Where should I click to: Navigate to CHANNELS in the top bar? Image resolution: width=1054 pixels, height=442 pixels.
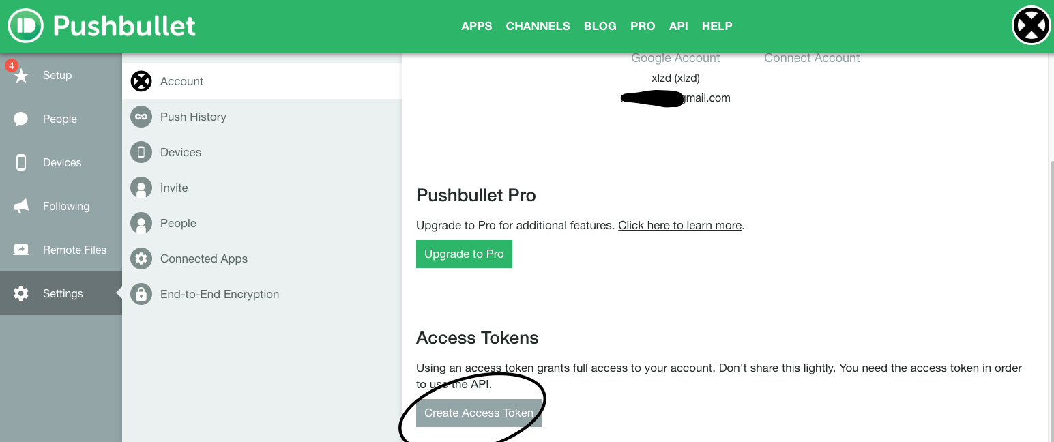click(x=538, y=26)
